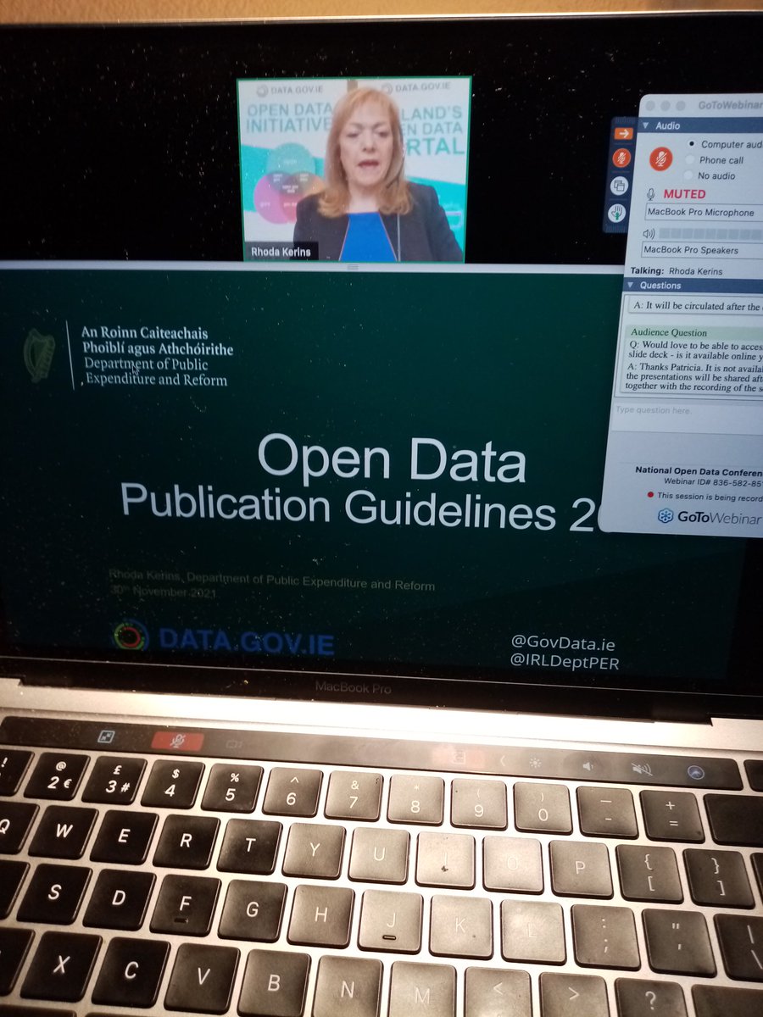
Task: Click the 'Thanks Patricia' answer text
Action: pyautogui.click(x=695, y=377)
